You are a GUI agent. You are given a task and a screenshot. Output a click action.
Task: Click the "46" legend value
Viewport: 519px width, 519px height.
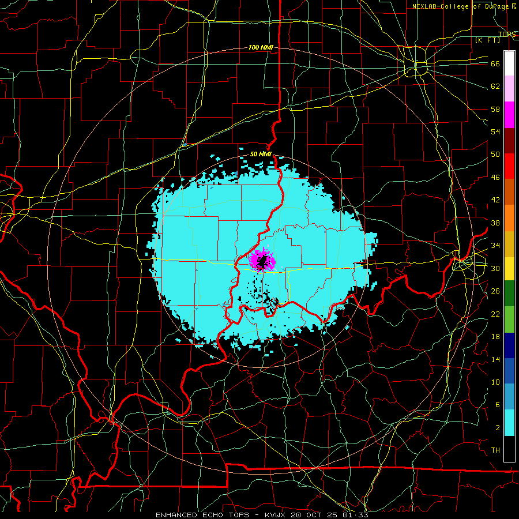(x=495, y=178)
